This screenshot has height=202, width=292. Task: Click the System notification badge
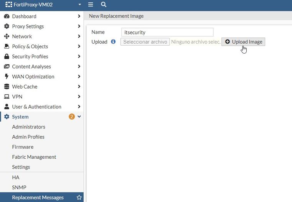[x=72, y=117]
